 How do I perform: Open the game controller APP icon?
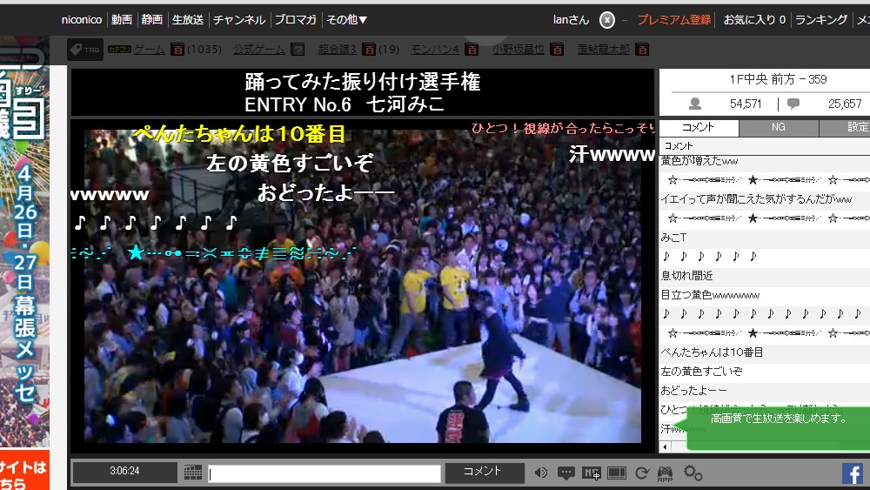coord(666,473)
